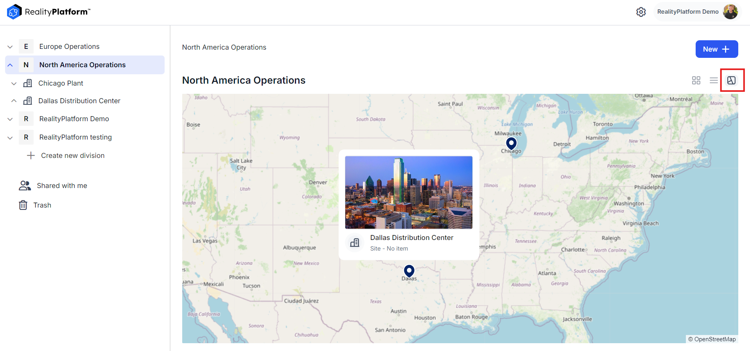Image resolution: width=750 pixels, height=351 pixels.
Task: Open the user profile avatar
Action: click(x=730, y=12)
